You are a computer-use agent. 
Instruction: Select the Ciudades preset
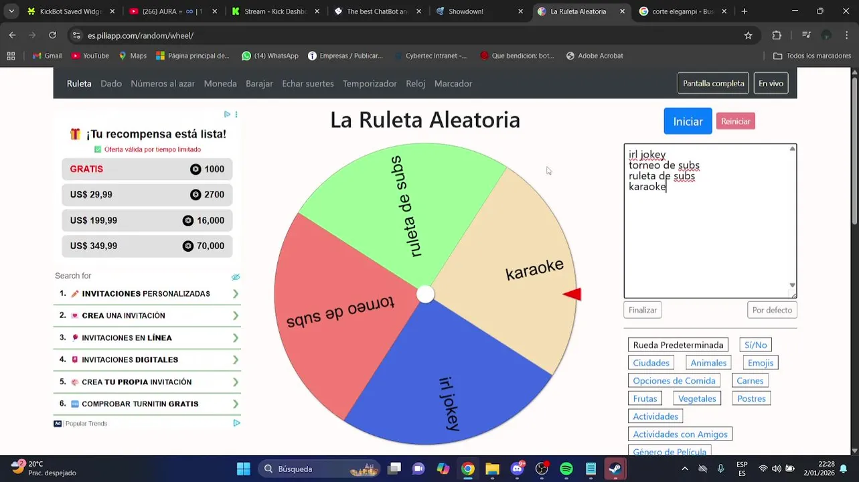(x=651, y=363)
